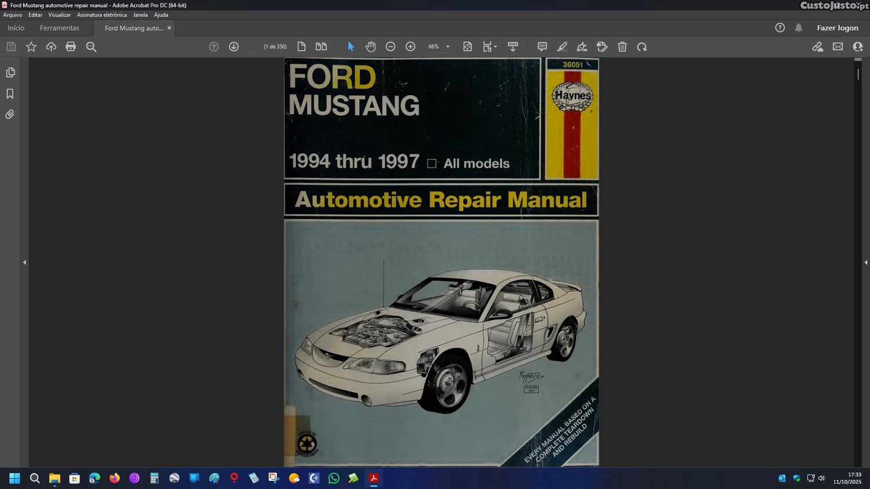Screen dimensions: 870x489
Task: Go to next page arrow
Action: (234, 47)
